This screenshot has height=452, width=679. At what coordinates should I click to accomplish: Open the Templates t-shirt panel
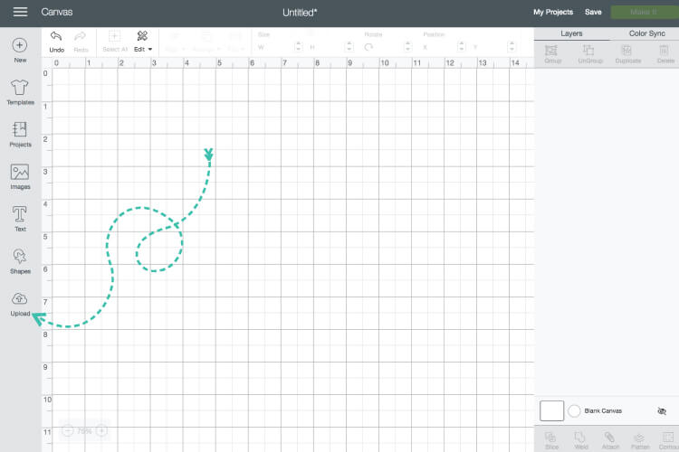click(x=20, y=92)
